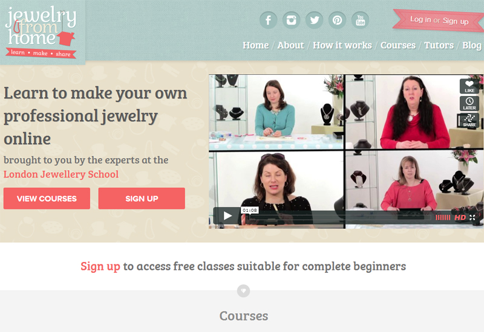Click the View Courses button
484x332 pixels.
pos(47,199)
